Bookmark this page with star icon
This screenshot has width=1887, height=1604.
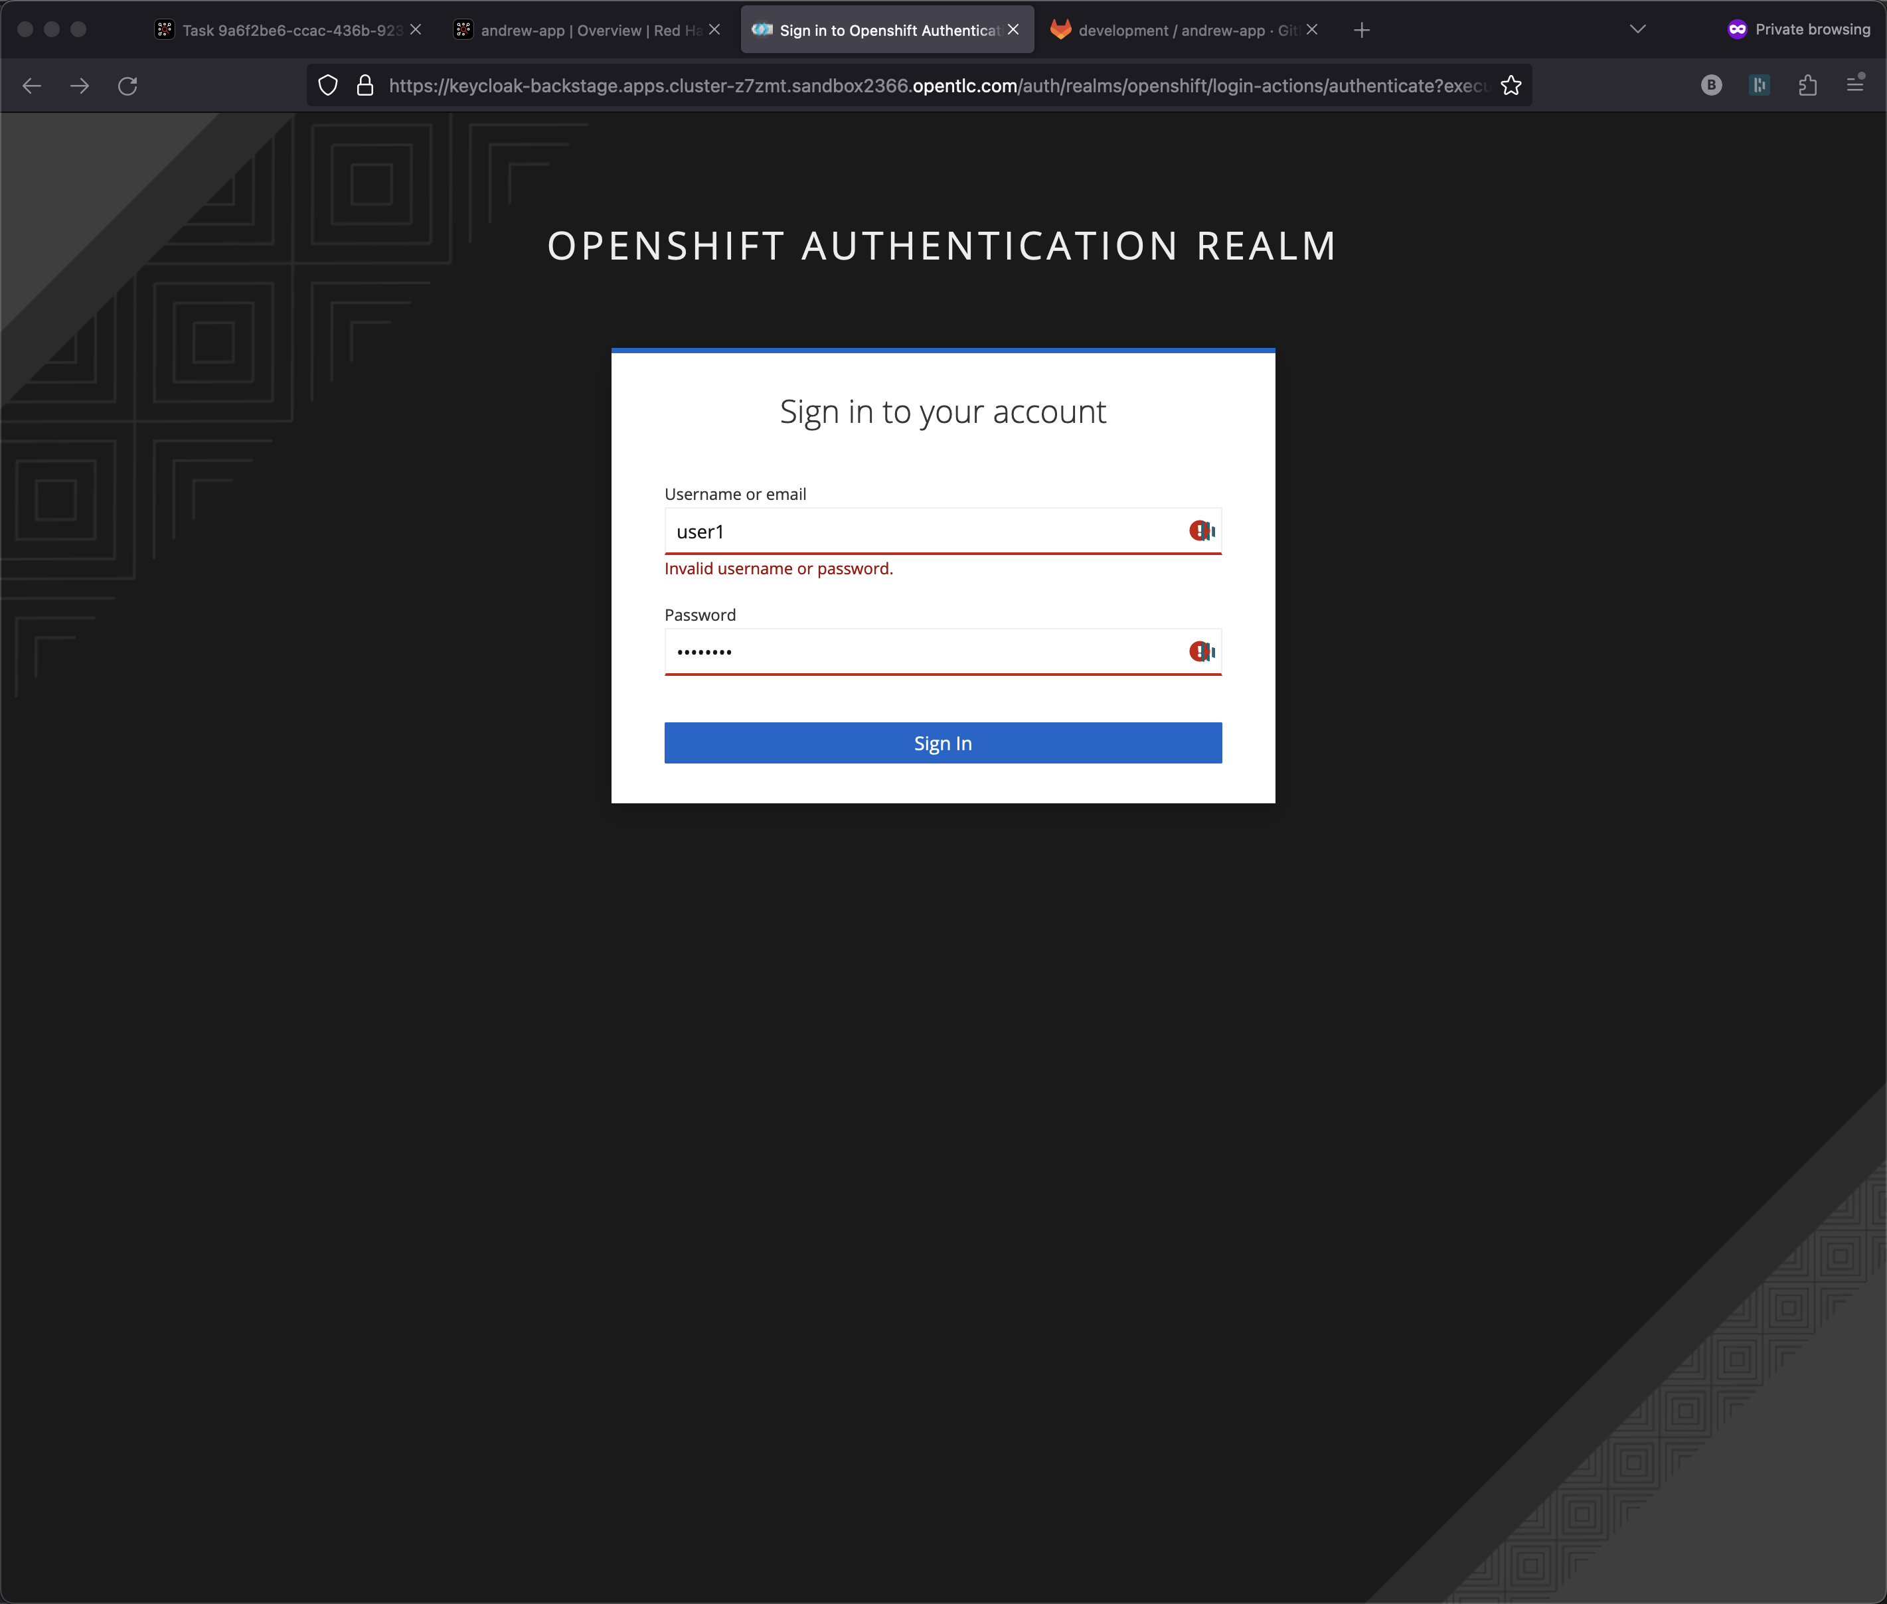coord(1511,86)
